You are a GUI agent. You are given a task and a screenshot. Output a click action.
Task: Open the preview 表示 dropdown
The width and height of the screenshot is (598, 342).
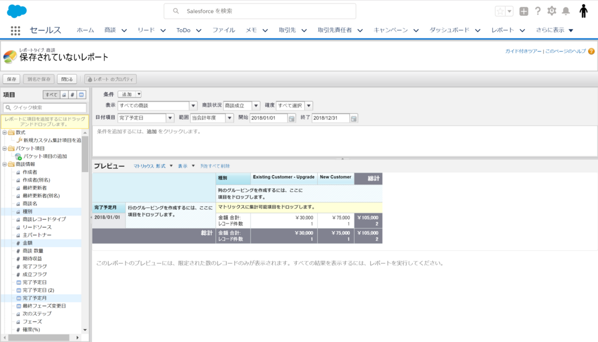point(186,166)
